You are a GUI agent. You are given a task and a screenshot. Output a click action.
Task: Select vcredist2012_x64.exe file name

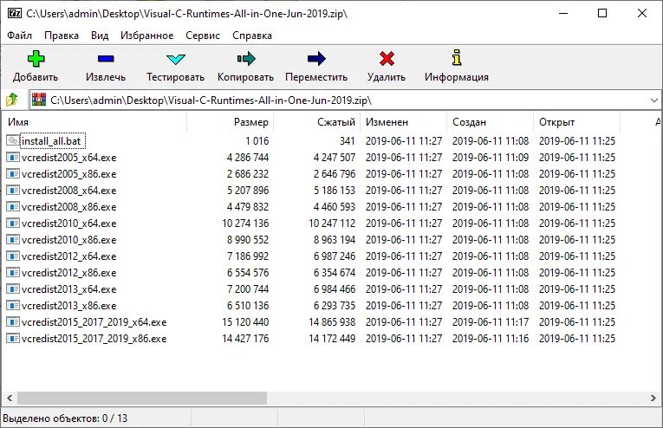pos(69,256)
